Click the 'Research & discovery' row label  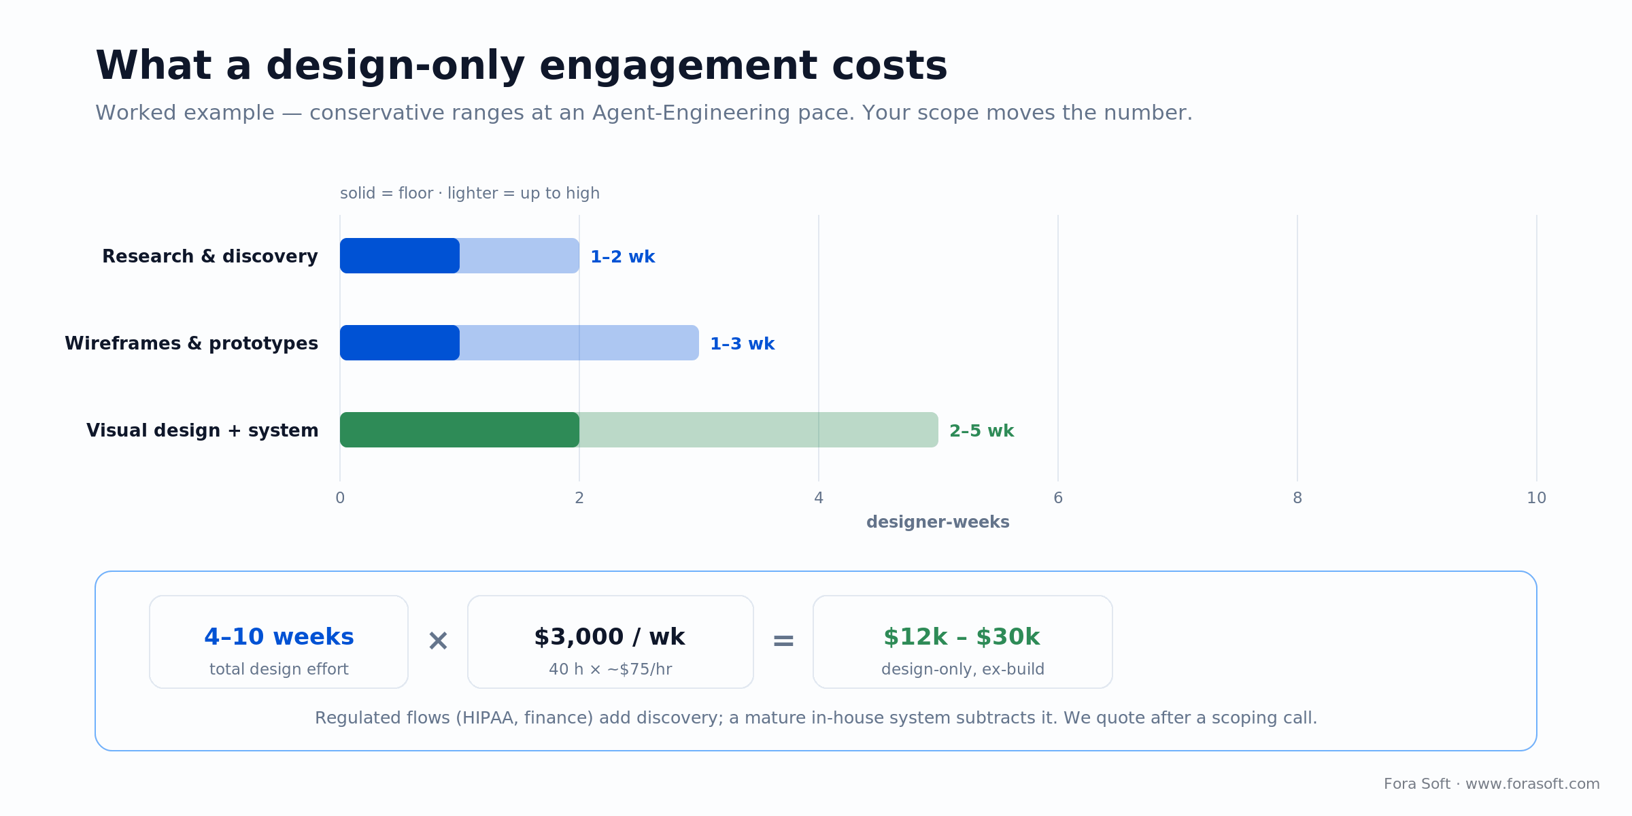click(210, 256)
